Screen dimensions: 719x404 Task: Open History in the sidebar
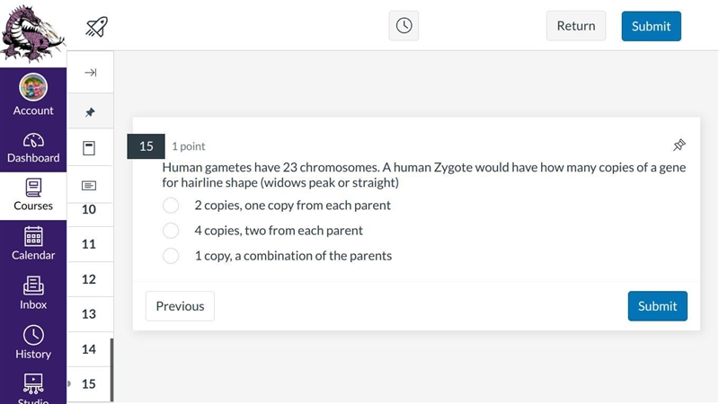point(33,342)
